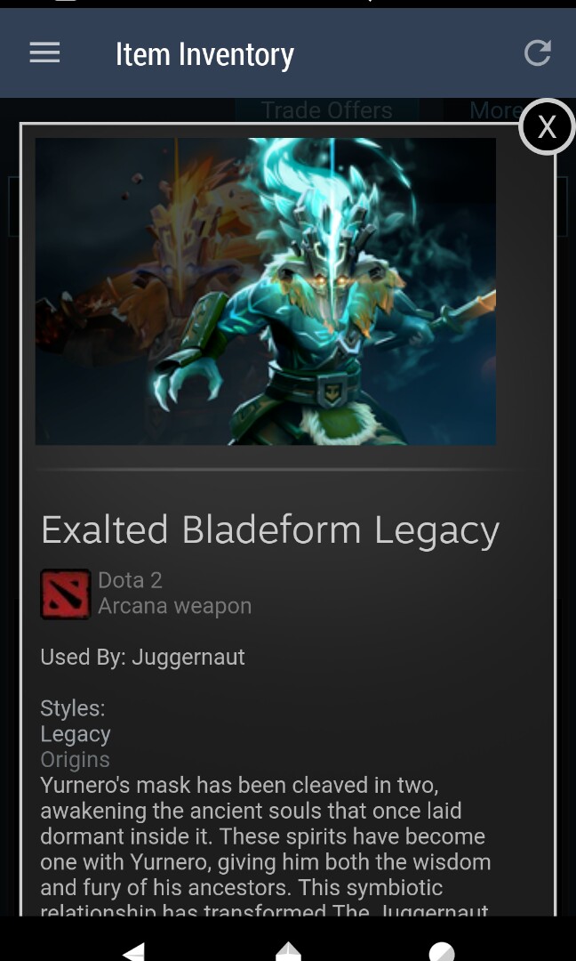Tap the Android recent apps button
This screenshot has height=961, width=576.
(x=442, y=951)
